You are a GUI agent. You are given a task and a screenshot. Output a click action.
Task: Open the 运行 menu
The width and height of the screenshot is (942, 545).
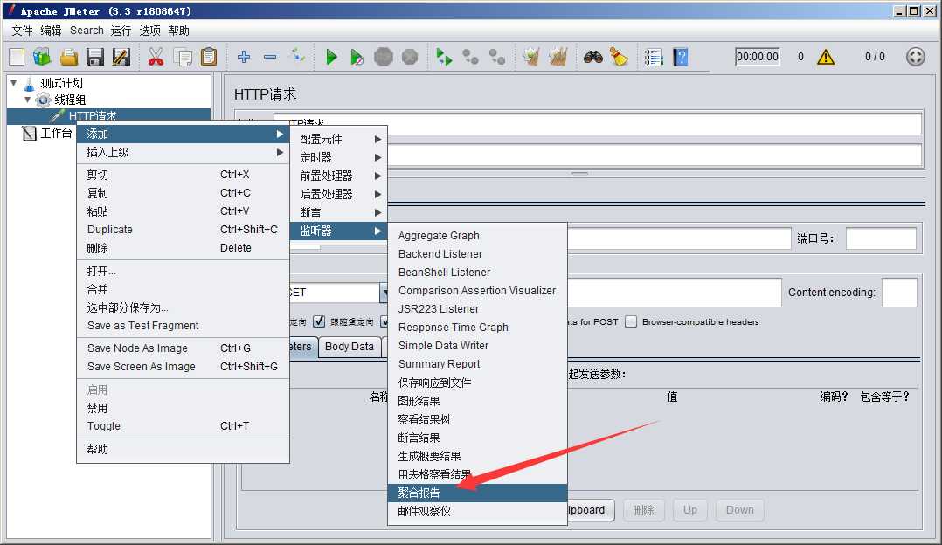(121, 31)
